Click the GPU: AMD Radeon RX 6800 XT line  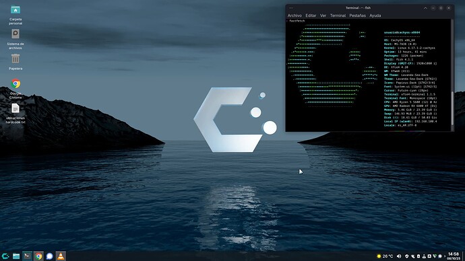[x=410, y=106]
